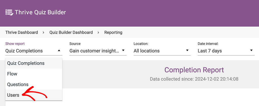Open the Source dropdown
The width and height of the screenshot is (259, 106).
point(98,51)
